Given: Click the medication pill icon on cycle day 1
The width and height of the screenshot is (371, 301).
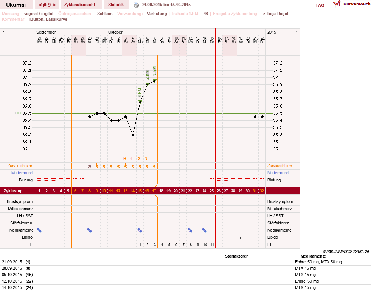Looking at the screenshot, I should click(x=39, y=230).
